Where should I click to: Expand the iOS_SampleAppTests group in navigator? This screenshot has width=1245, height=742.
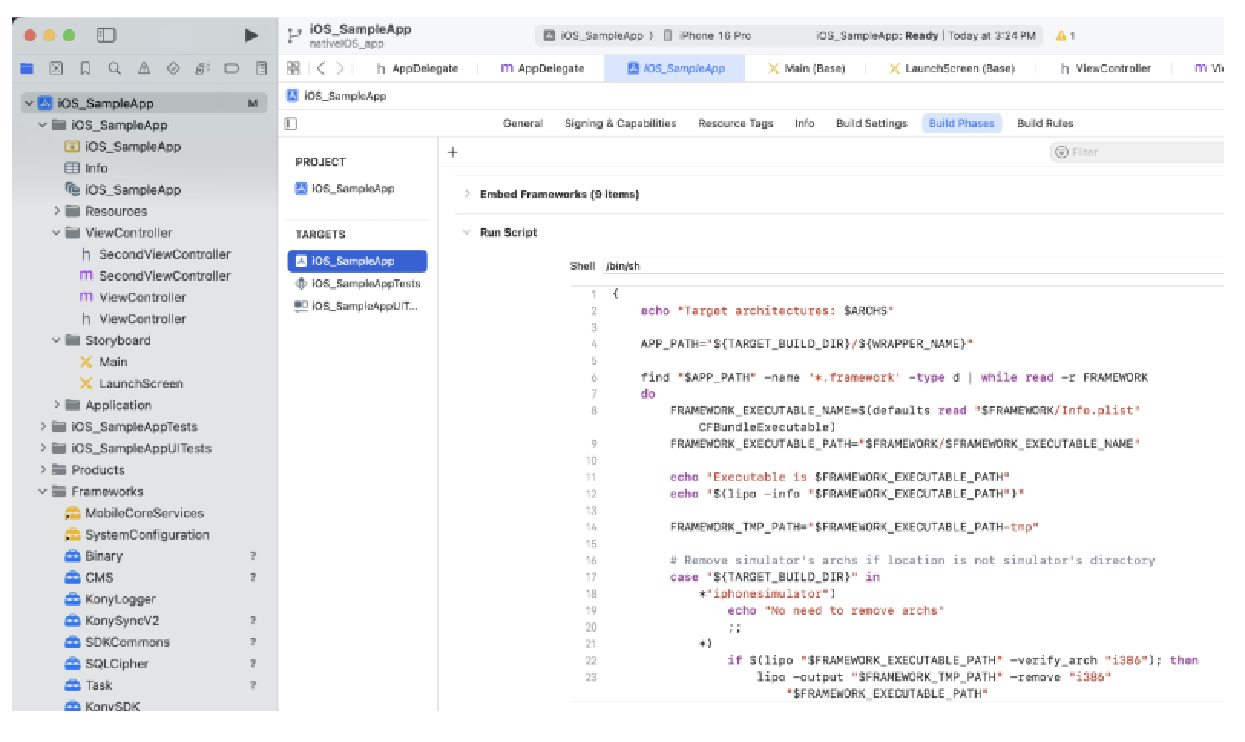pos(43,426)
